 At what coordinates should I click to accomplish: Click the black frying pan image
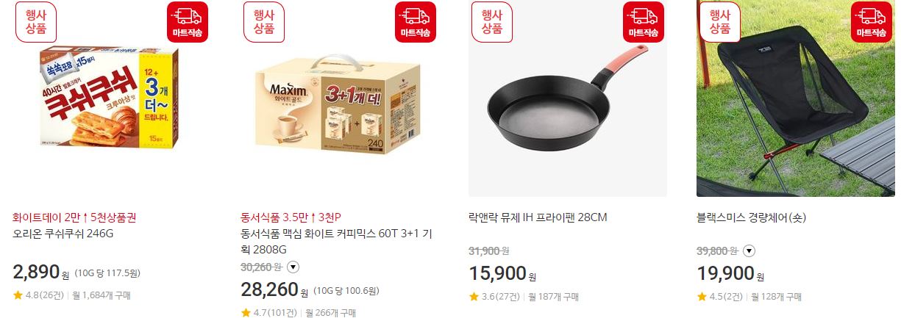(x=568, y=98)
